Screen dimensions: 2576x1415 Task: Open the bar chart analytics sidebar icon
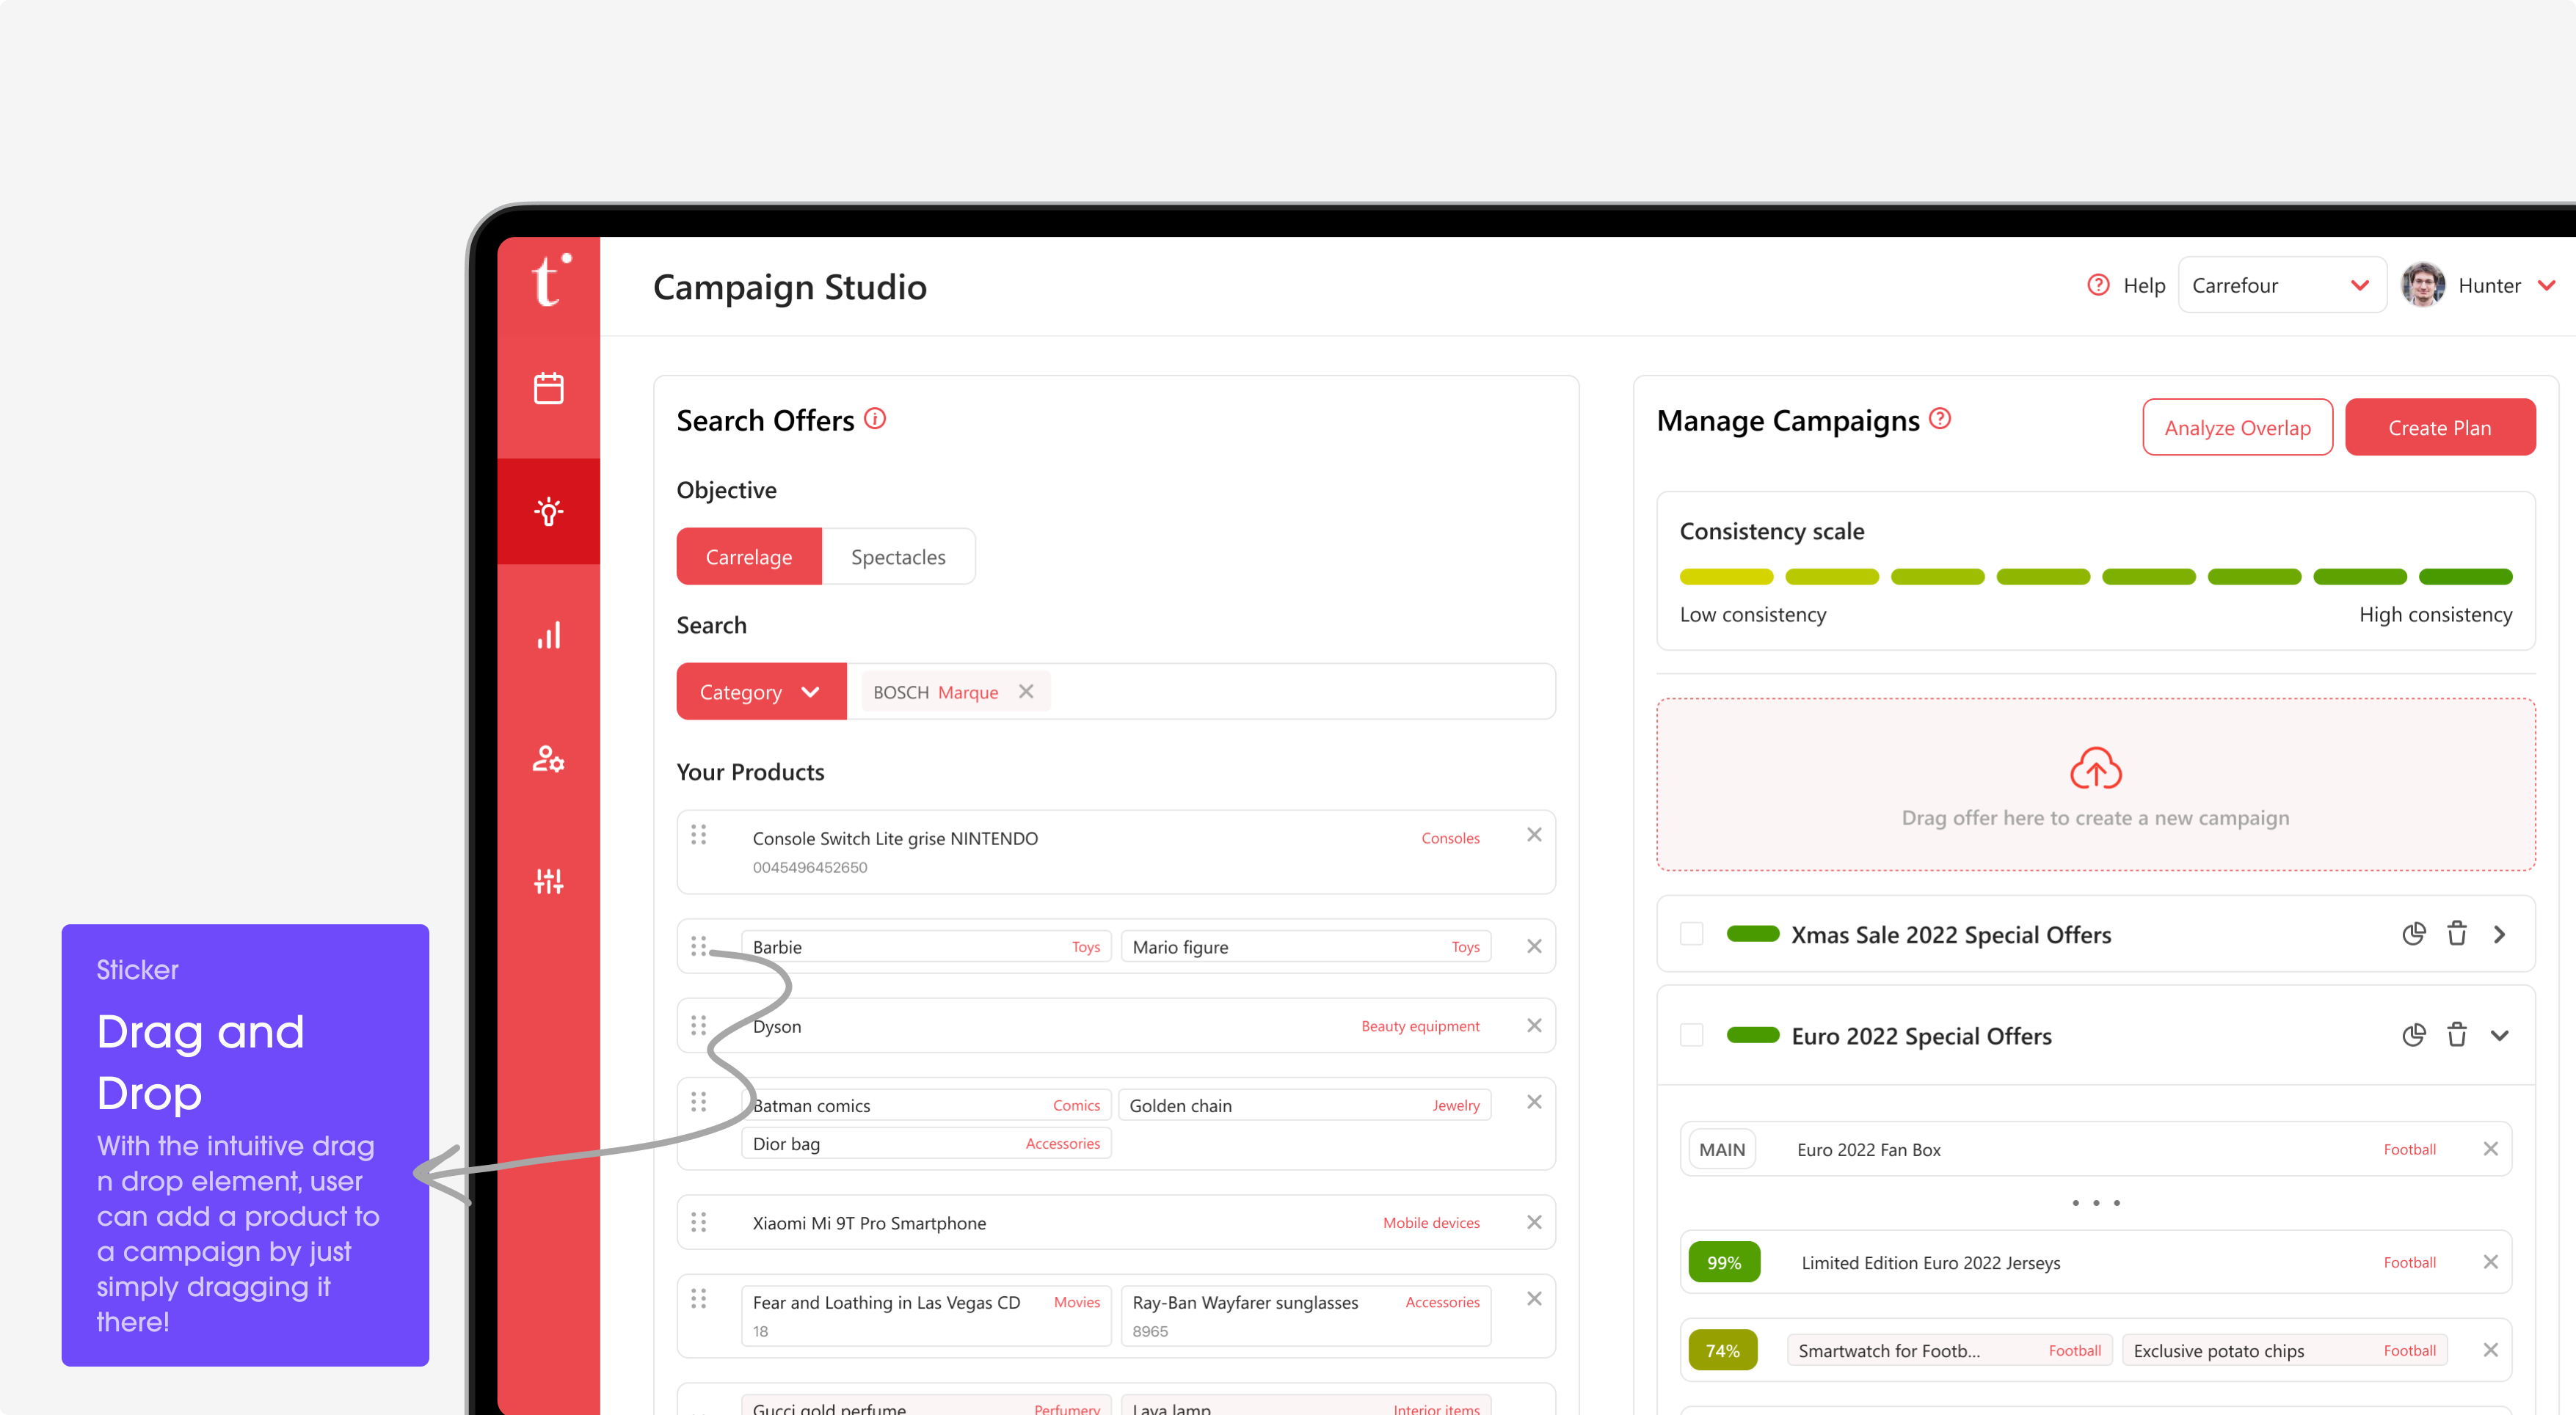(548, 635)
